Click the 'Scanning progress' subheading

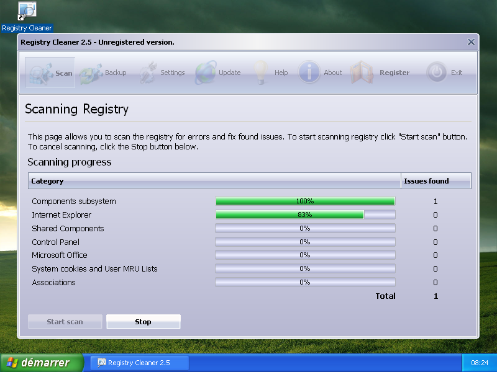70,162
